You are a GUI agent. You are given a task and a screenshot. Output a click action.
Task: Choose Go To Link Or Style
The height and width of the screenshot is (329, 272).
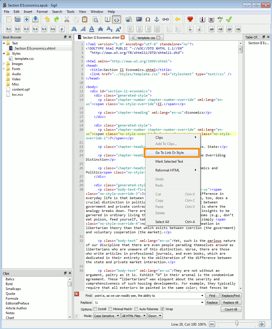[169, 153]
